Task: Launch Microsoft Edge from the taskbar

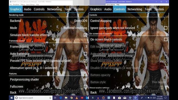Action: point(61,98)
